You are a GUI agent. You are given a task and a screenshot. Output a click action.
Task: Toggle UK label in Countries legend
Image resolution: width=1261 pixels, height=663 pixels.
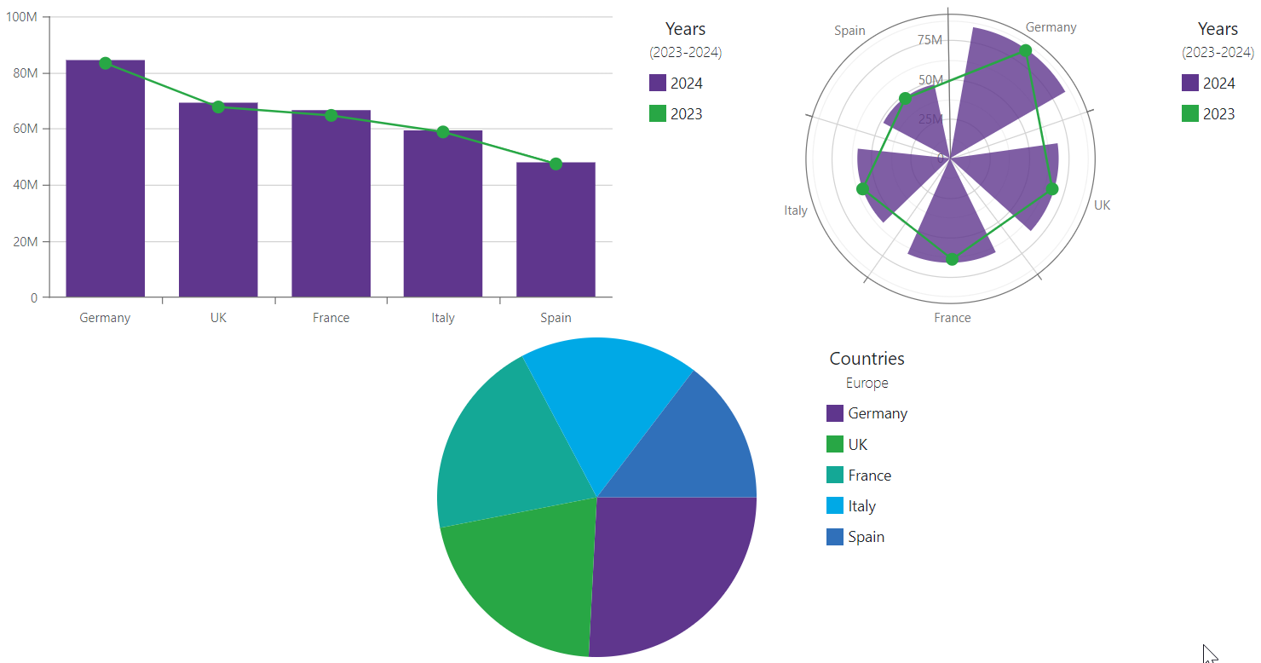tap(858, 445)
